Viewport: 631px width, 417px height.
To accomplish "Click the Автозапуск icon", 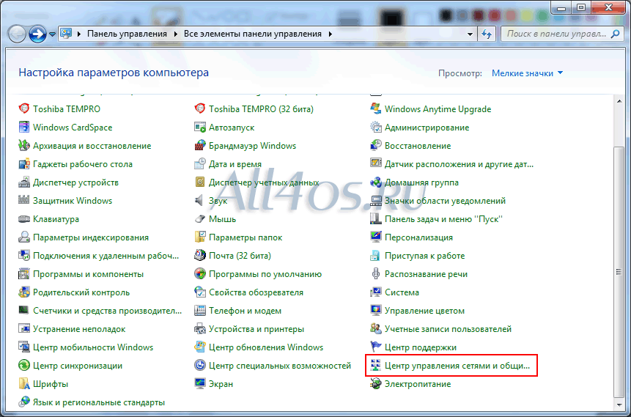I will tap(200, 128).
